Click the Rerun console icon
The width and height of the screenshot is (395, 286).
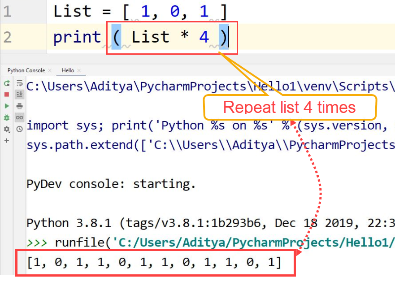[7, 83]
